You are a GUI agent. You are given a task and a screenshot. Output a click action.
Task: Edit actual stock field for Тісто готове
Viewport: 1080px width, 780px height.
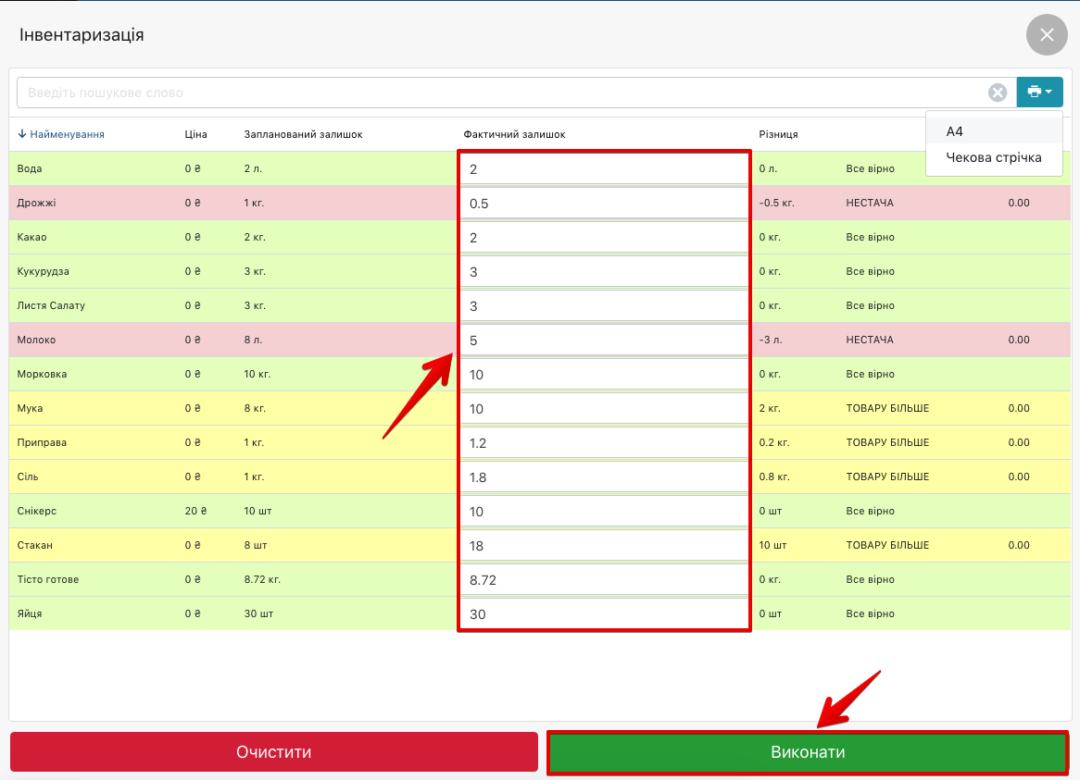pyautogui.click(x=604, y=580)
